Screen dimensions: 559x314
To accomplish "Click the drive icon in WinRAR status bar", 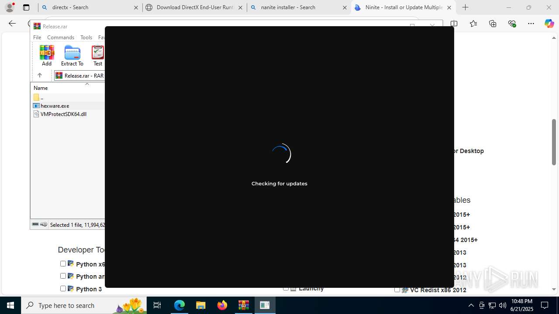I will (x=35, y=225).
